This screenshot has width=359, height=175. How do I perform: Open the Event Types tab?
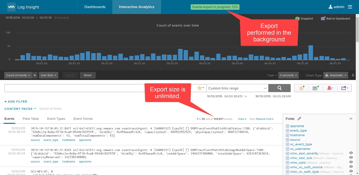56,119
